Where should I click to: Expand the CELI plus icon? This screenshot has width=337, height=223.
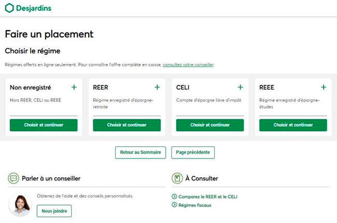[240, 87]
